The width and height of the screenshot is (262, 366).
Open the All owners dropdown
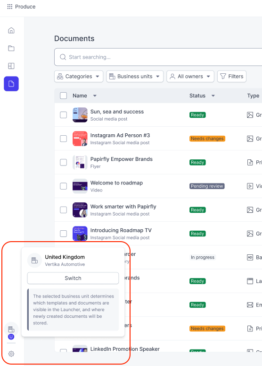(x=190, y=76)
